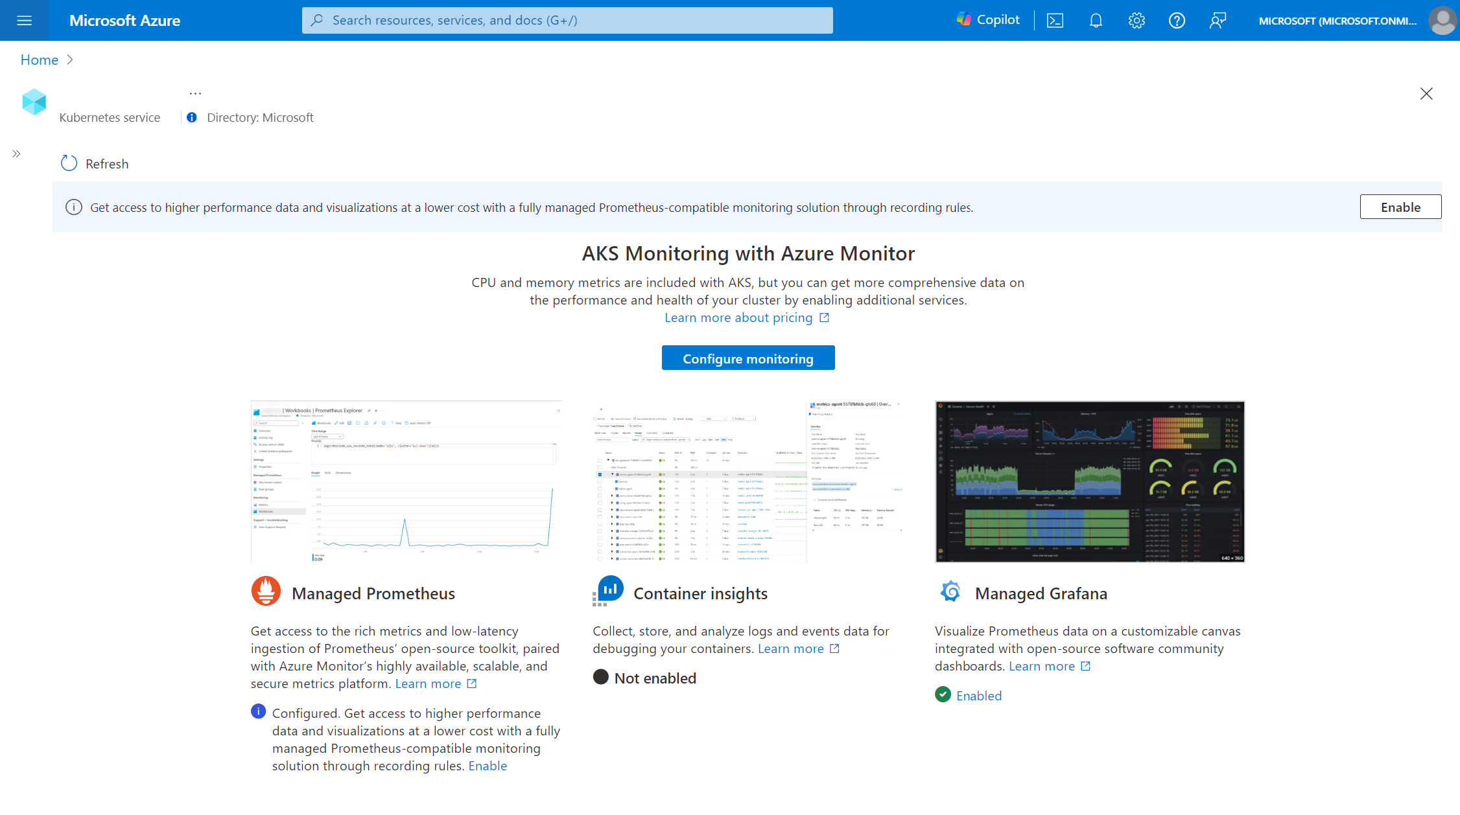
Task: Toggle Managed Prometheus recording rules
Action: [488, 765]
